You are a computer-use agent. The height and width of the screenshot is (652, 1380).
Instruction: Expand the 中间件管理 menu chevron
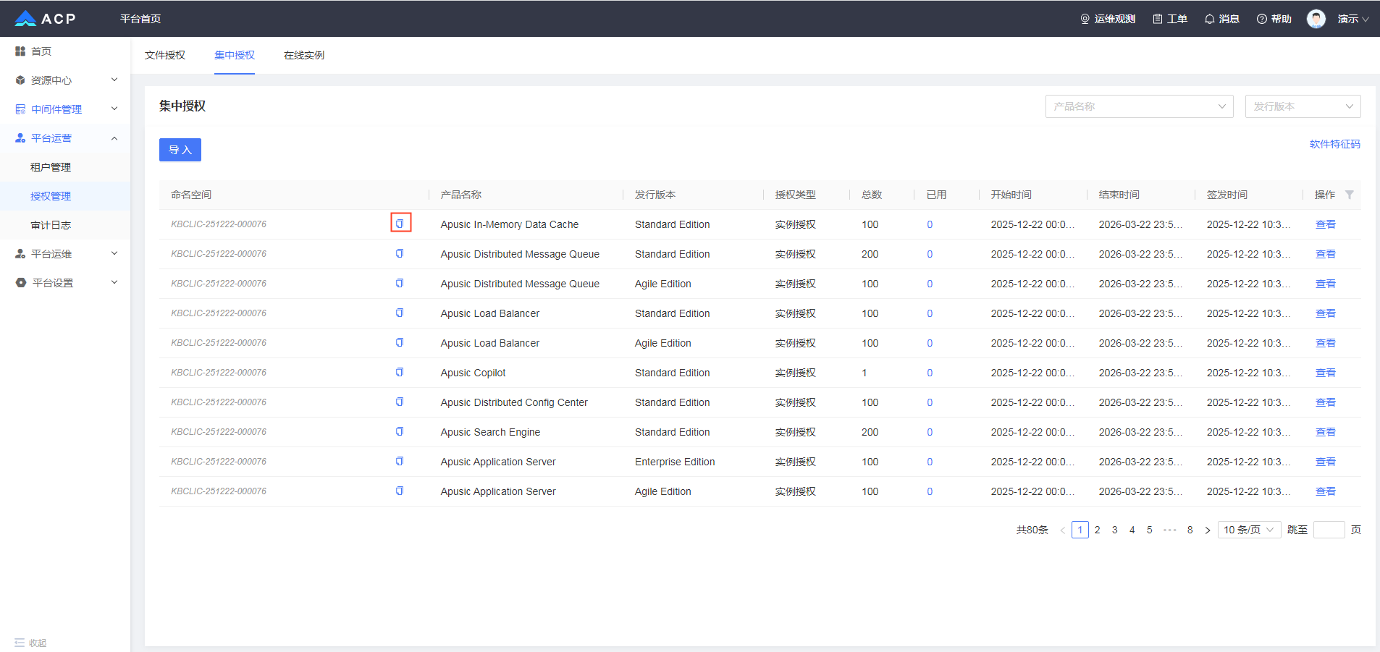pos(114,109)
